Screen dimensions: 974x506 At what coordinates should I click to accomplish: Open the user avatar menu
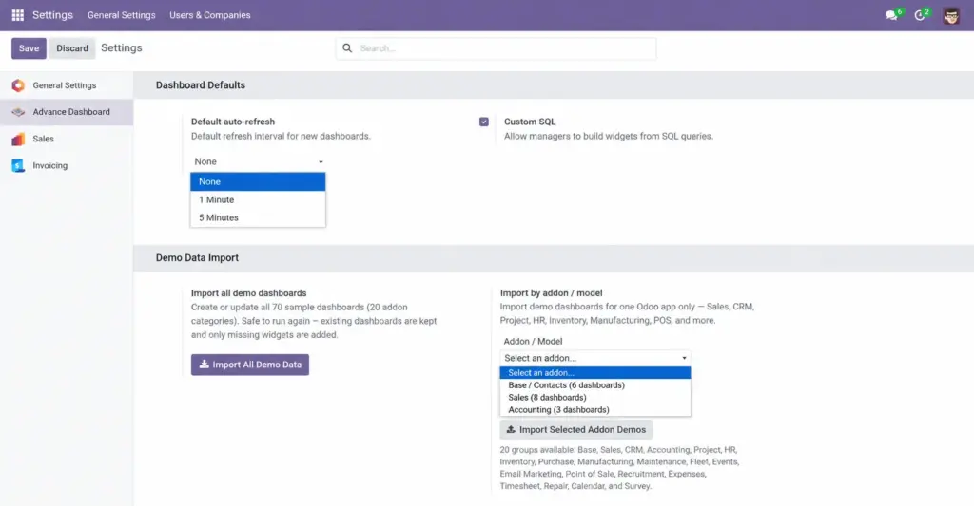pyautogui.click(x=951, y=15)
